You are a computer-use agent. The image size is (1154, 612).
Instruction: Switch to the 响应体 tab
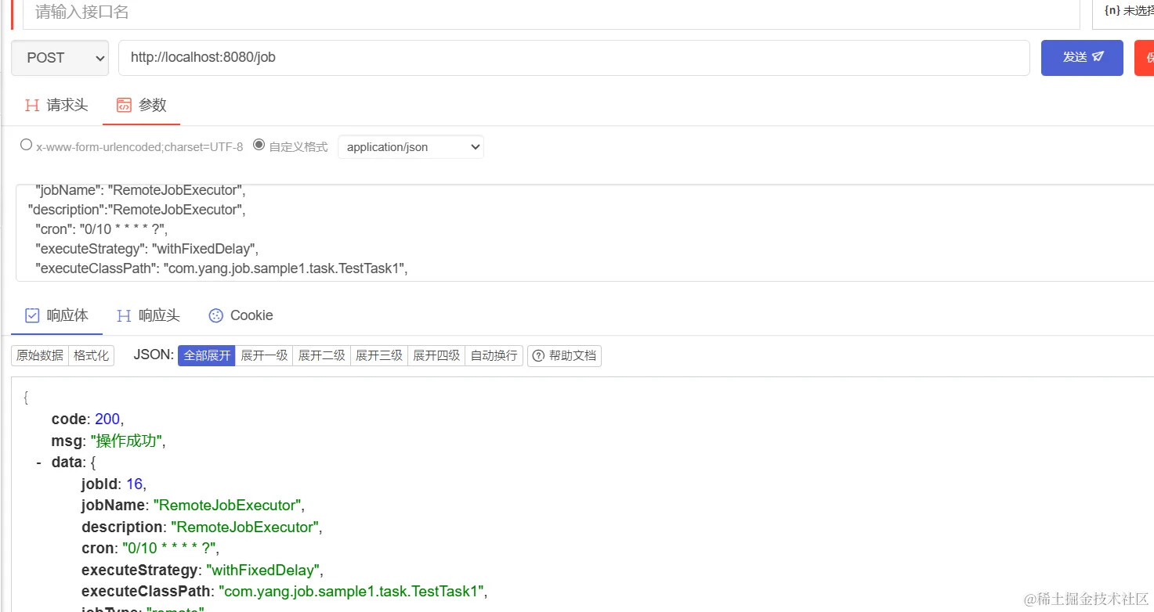tap(56, 315)
